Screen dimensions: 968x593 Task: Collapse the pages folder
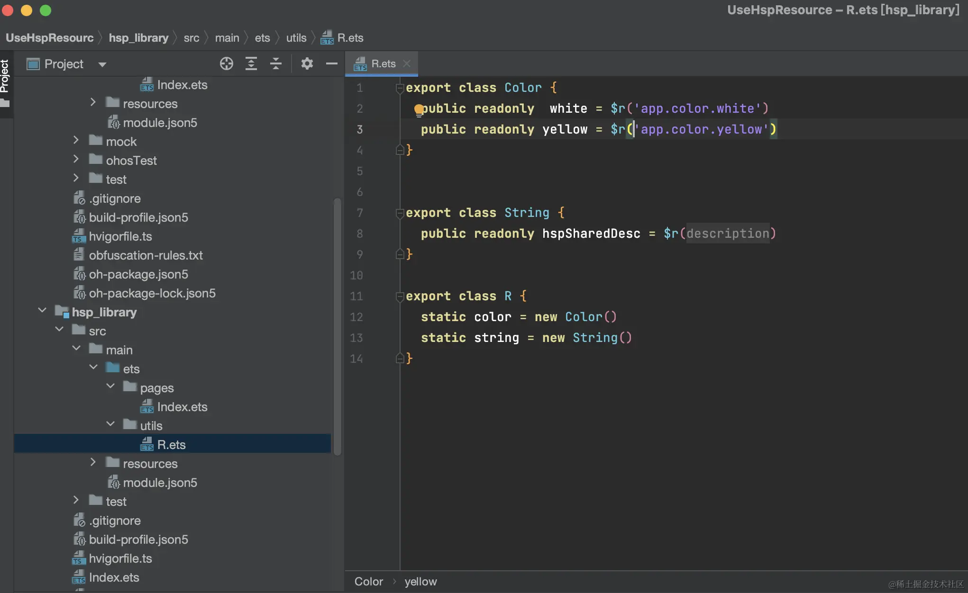click(x=110, y=386)
